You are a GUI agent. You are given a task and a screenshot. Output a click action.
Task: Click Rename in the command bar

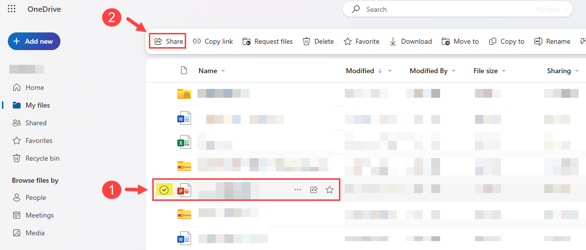(553, 41)
